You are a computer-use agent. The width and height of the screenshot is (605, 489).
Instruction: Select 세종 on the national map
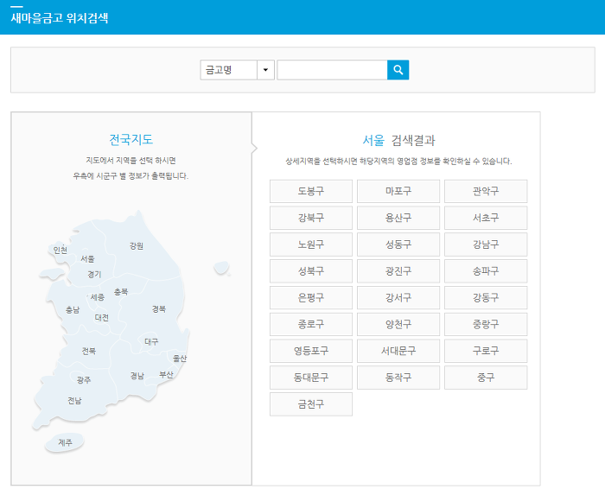[x=97, y=297]
